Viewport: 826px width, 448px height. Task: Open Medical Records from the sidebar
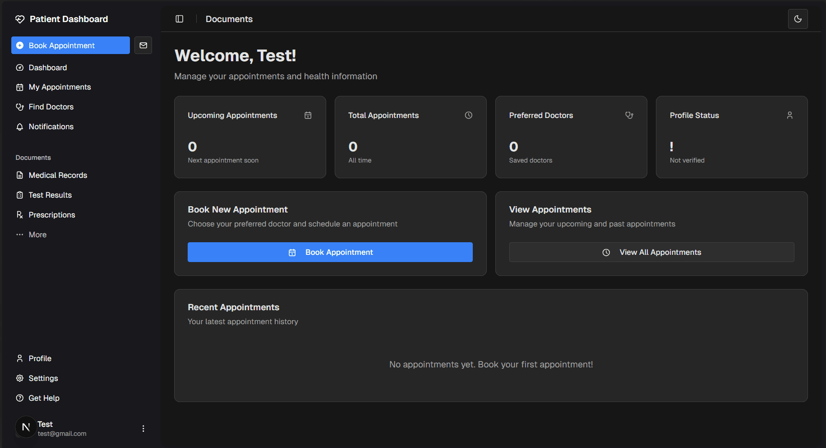coord(58,175)
